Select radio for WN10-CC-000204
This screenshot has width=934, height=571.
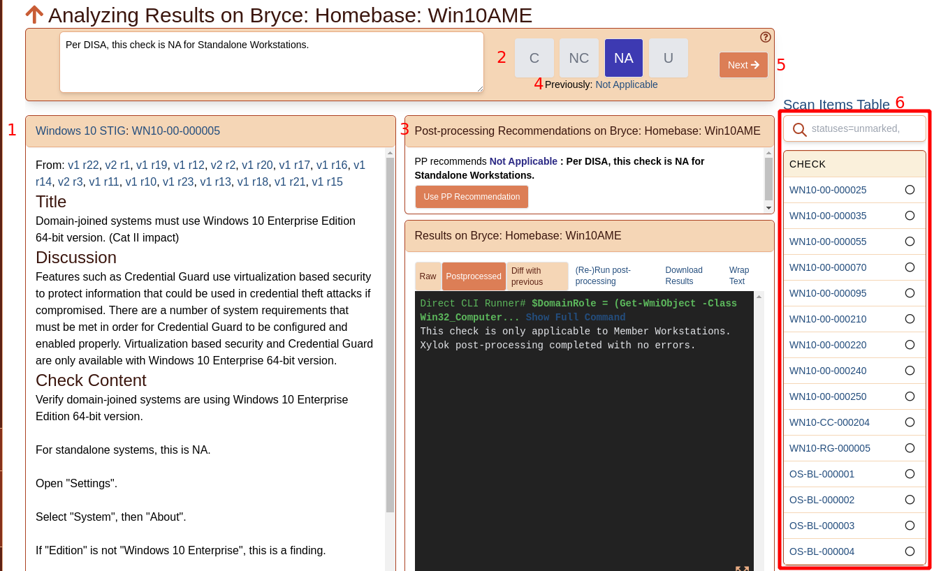click(910, 422)
